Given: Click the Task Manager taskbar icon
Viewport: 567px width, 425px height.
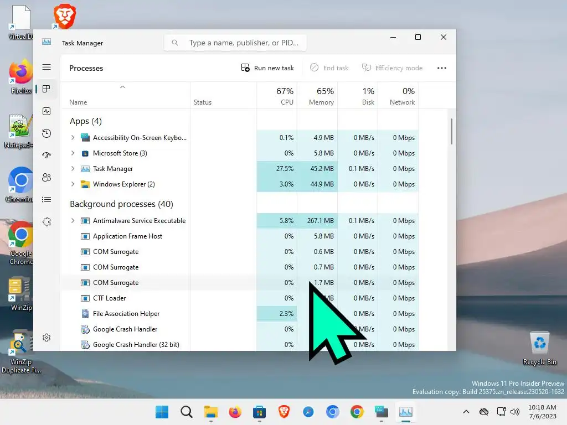Looking at the screenshot, I should 405,412.
